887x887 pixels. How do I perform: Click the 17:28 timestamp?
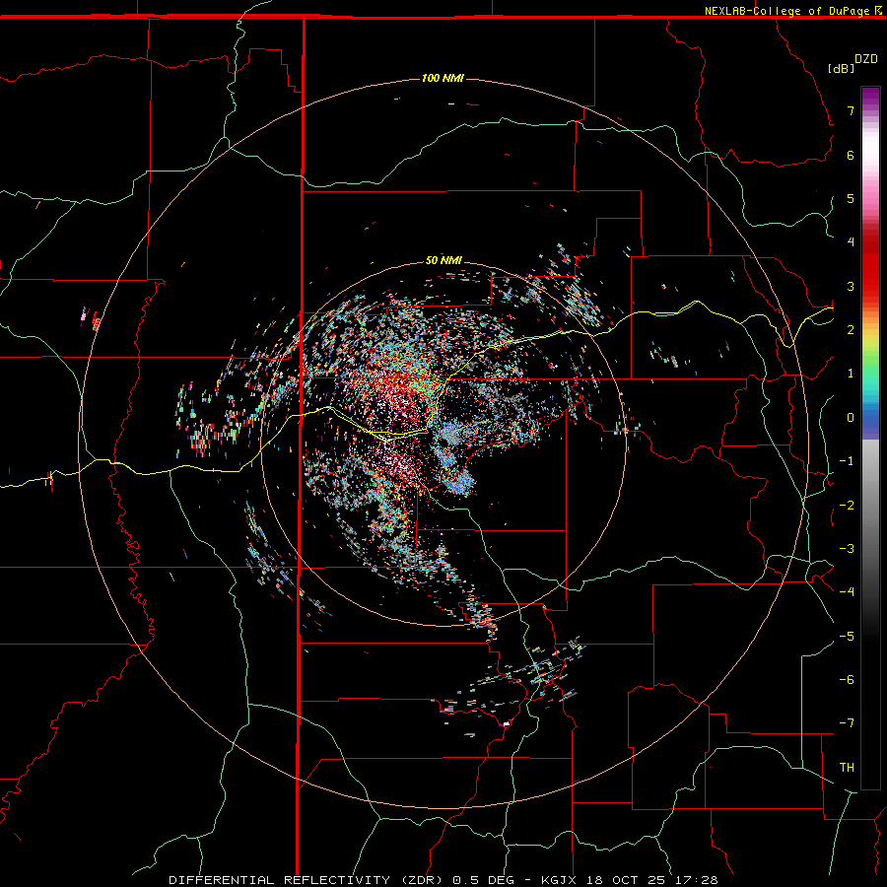click(699, 880)
